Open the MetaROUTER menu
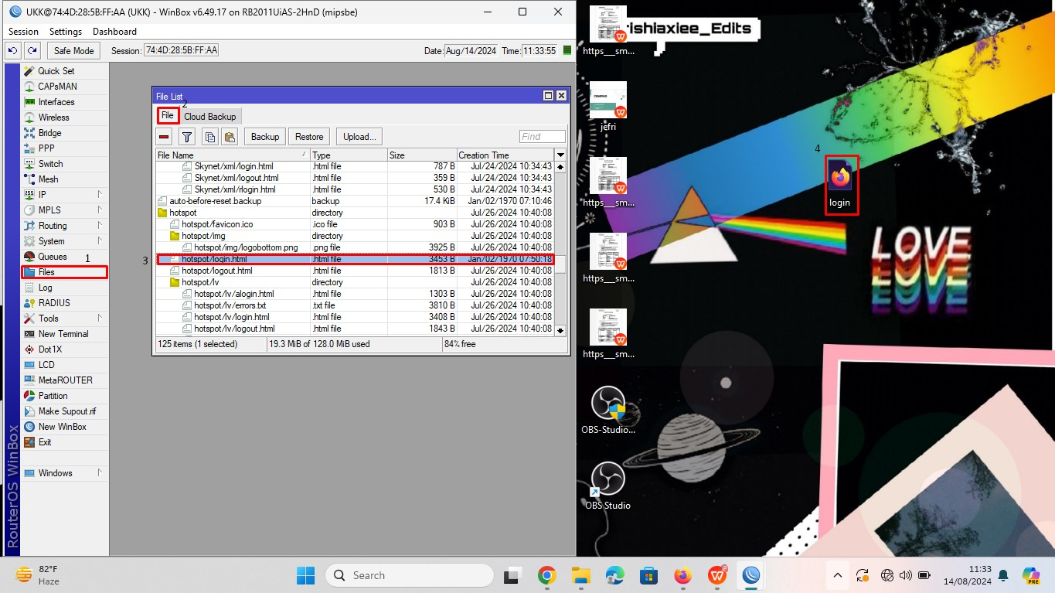Image resolution: width=1055 pixels, height=593 pixels. tap(65, 380)
